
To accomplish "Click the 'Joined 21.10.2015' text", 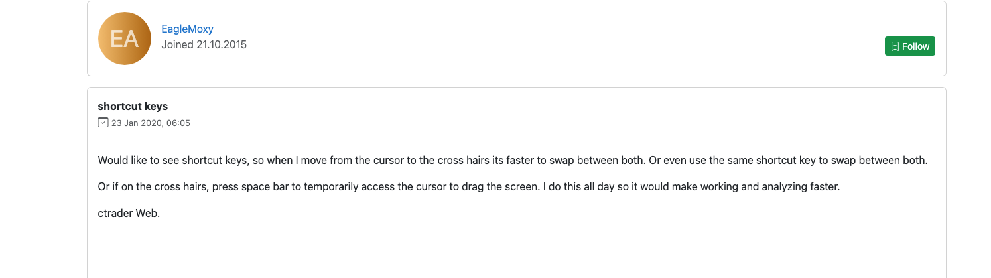I will (x=204, y=45).
